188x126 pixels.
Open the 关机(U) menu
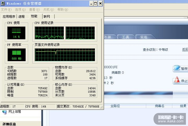coord(49,10)
